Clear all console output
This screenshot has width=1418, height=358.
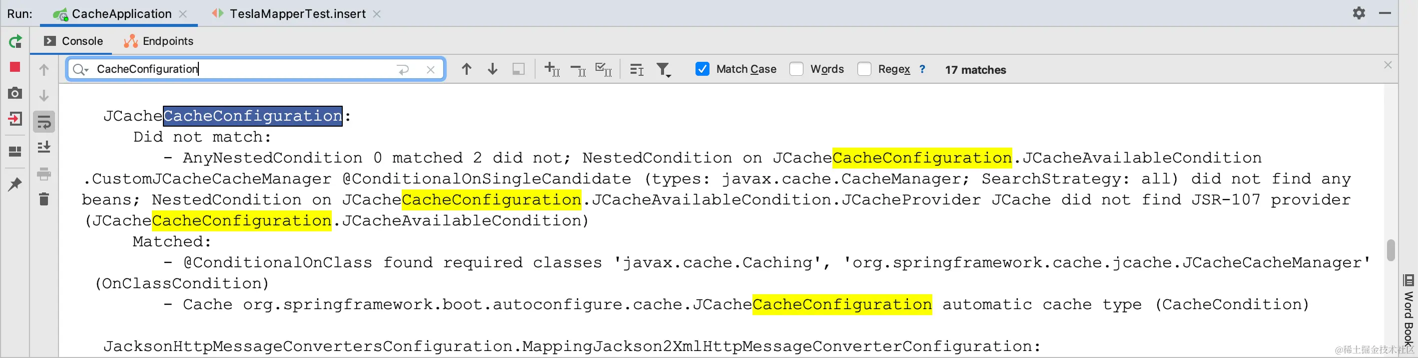point(44,199)
